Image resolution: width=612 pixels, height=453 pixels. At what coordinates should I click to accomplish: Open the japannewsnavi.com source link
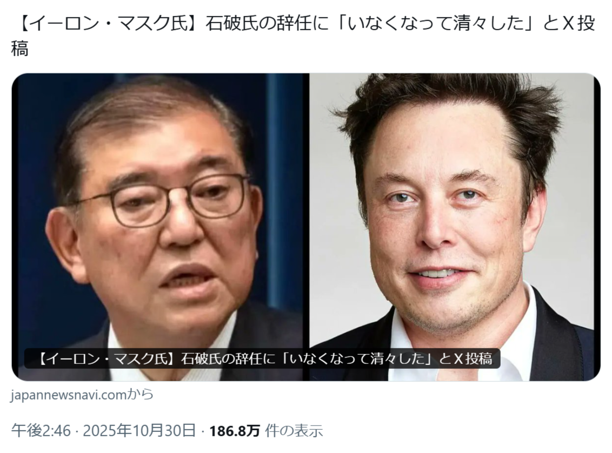pos(82,395)
